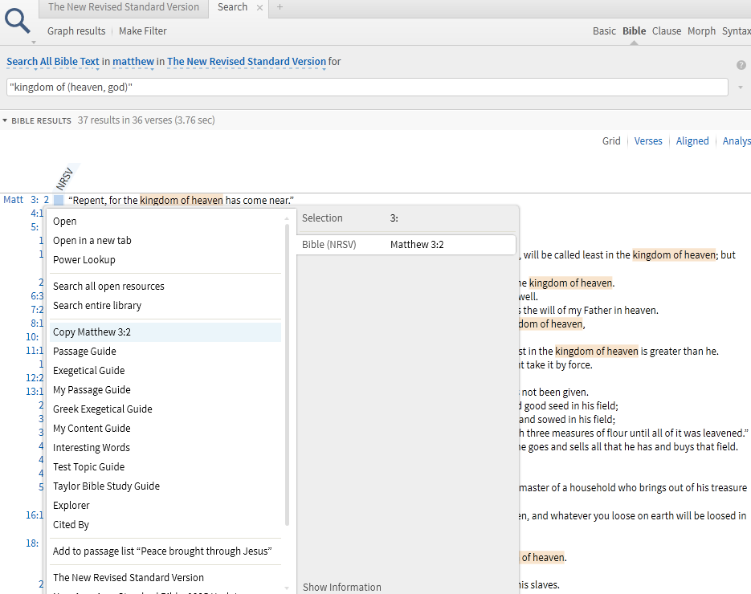Open a new tab with plus icon
This screenshot has width=751, height=594.
click(280, 7)
